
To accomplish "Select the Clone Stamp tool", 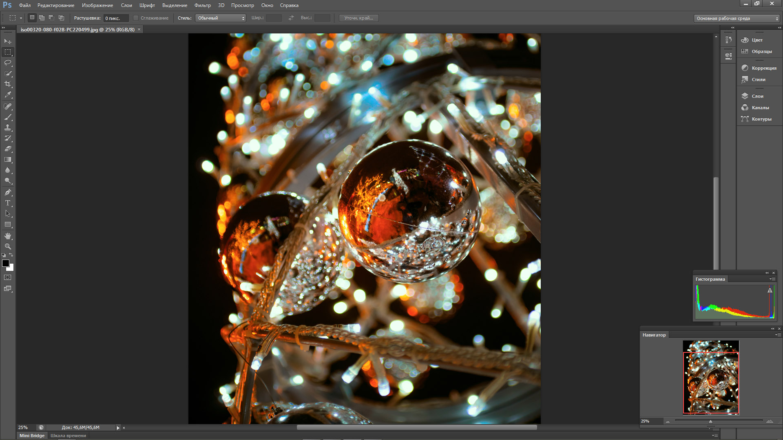I will 8,128.
